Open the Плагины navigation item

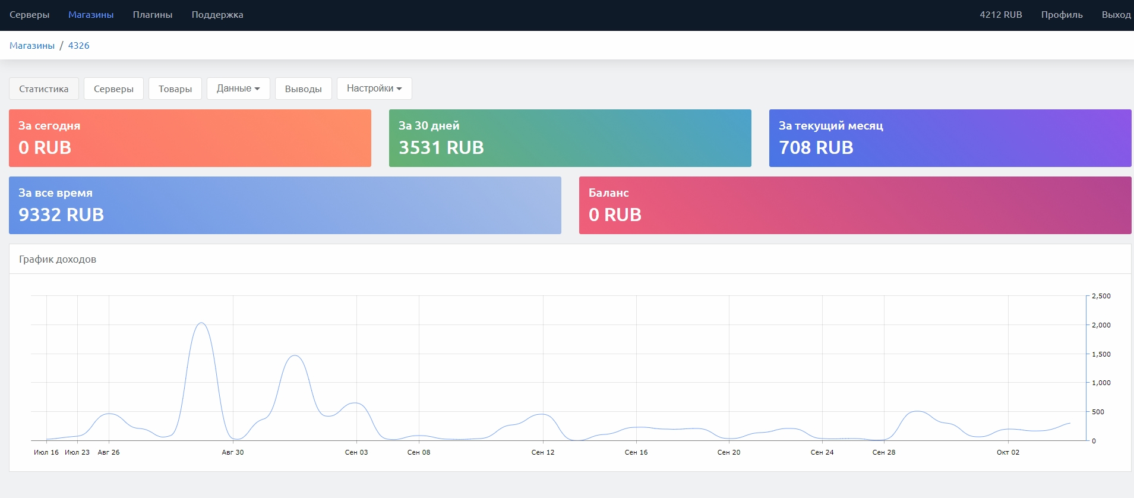click(153, 15)
